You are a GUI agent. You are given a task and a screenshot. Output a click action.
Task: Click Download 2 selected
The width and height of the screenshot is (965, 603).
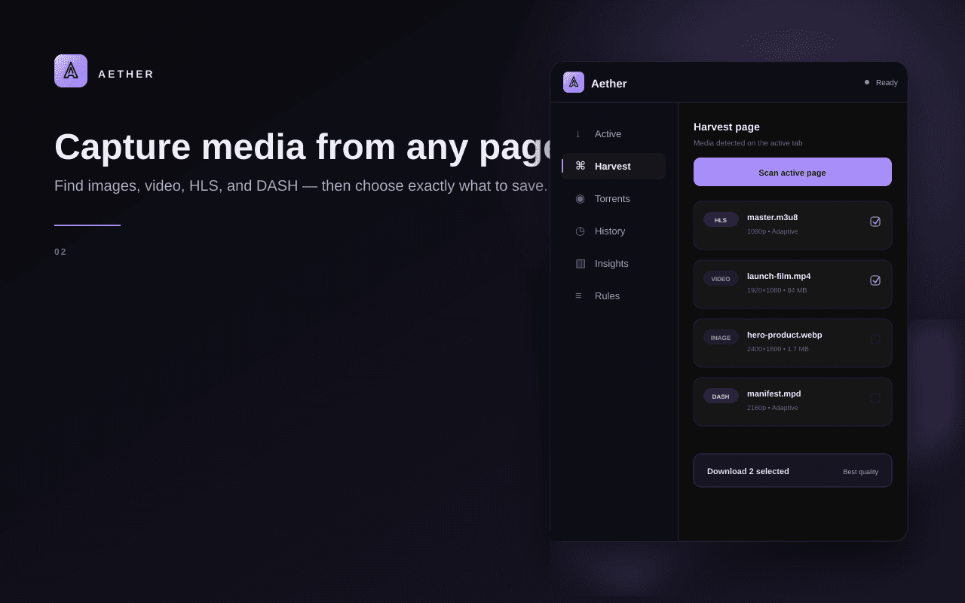[748, 471]
